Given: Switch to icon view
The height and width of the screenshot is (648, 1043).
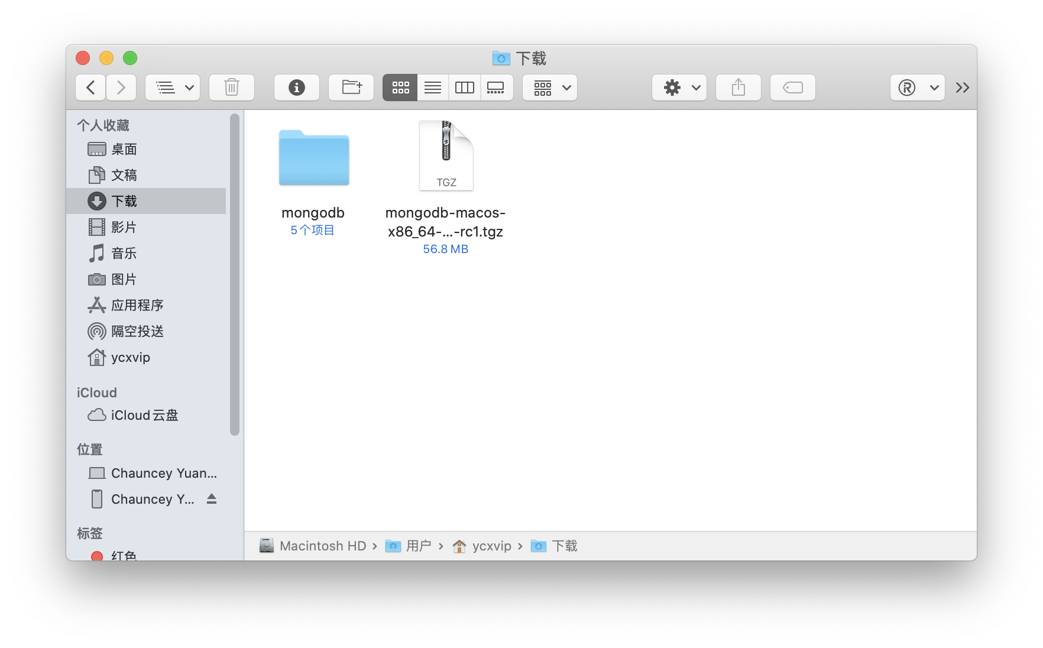Looking at the screenshot, I should 400,88.
